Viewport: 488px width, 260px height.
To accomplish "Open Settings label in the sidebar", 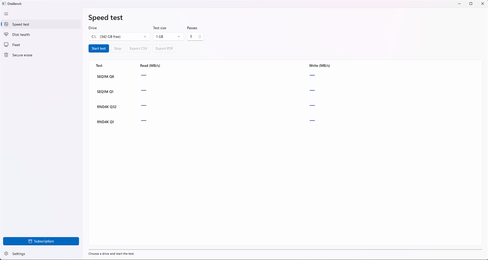I will coord(18,254).
